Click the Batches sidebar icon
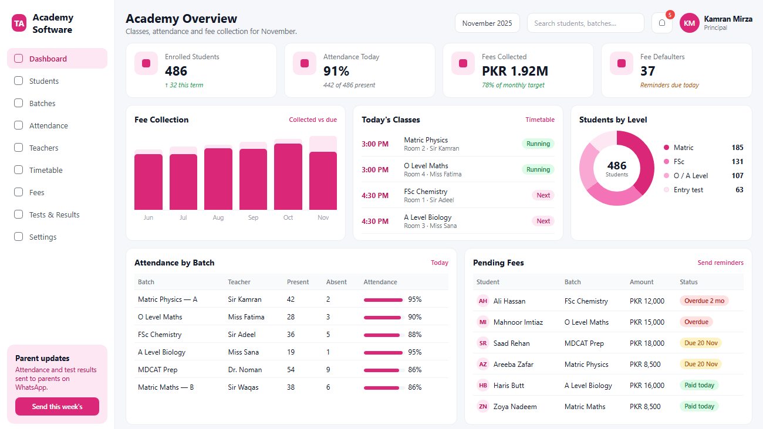The height and width of the screenshot is (429, 763). 18,103
